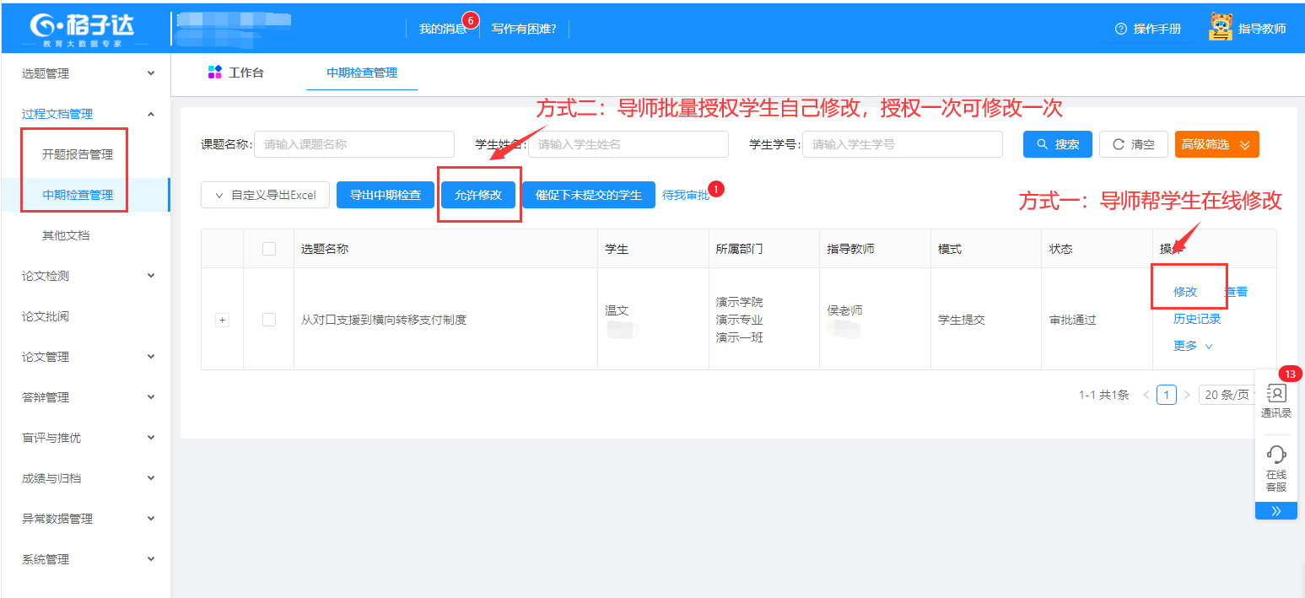Open 自定义导出Excel dropdown

(x=265, y=195)
